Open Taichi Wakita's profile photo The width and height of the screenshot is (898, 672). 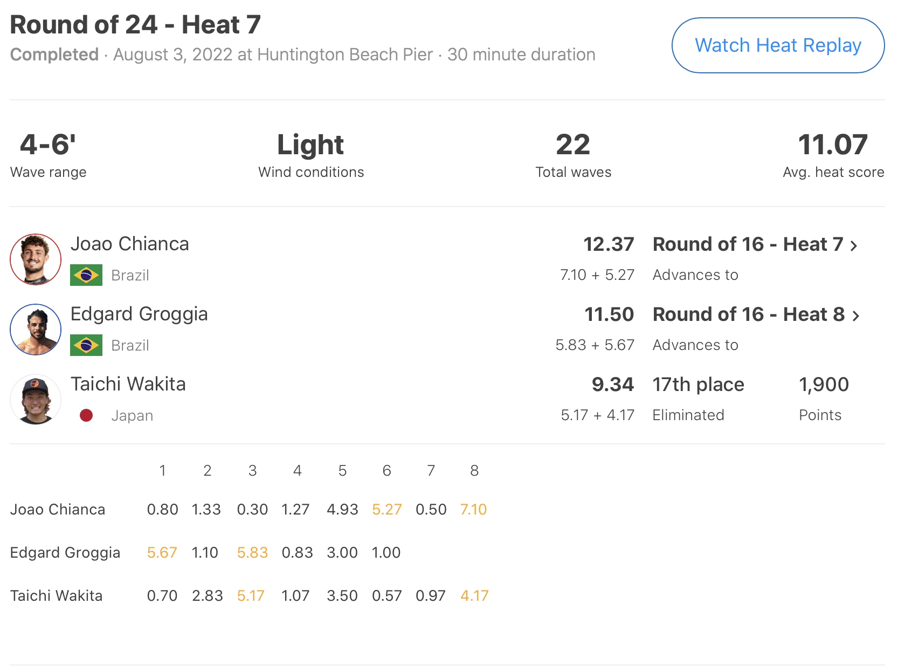coord(36,400)
